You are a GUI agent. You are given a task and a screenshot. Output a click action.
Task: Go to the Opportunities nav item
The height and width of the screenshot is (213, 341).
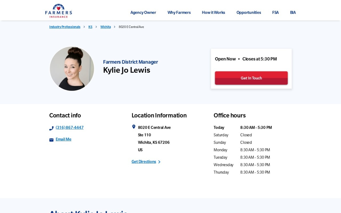249,12
